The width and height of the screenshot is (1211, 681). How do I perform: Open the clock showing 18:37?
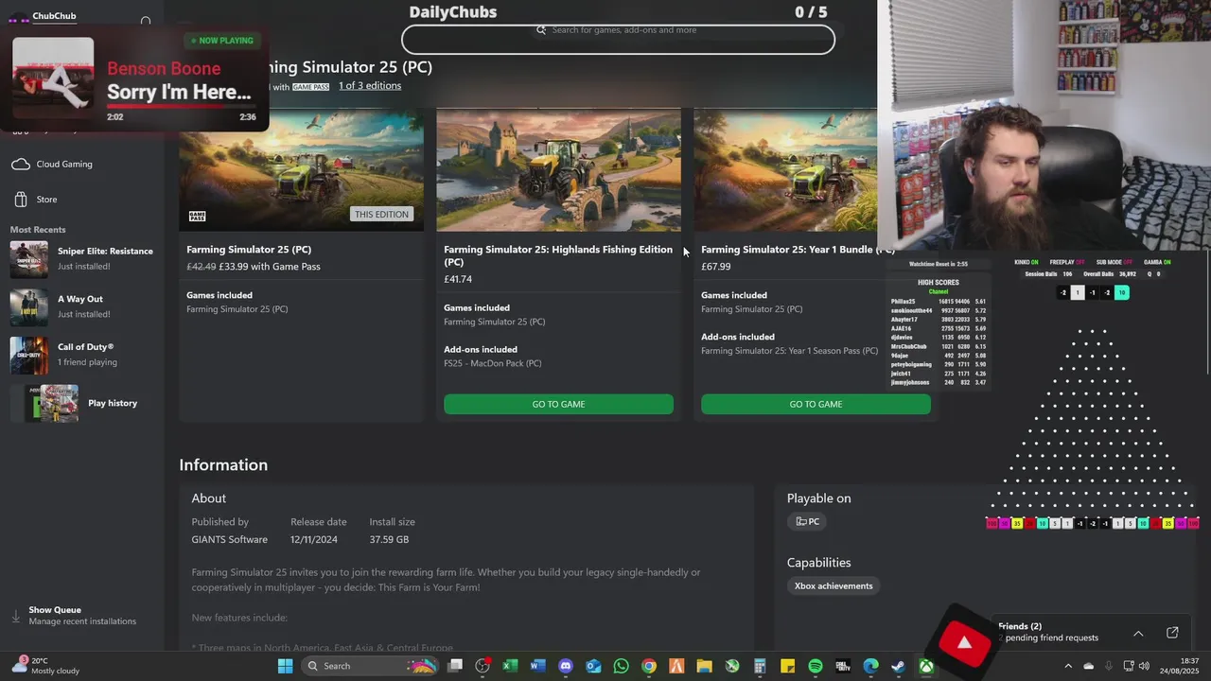point(1180,666)
